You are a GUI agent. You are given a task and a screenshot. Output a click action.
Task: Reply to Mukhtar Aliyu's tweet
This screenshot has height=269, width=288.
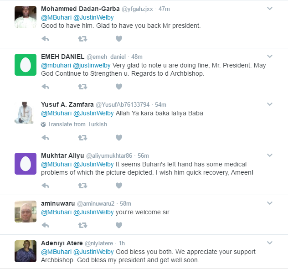pos(45,186)
